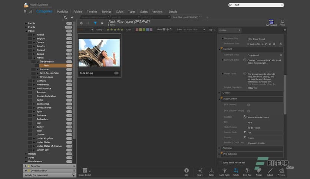Viewport: 310px width, 179px height.
Task: Open the Batch processing tool
Action: click(x=211, y=171)
